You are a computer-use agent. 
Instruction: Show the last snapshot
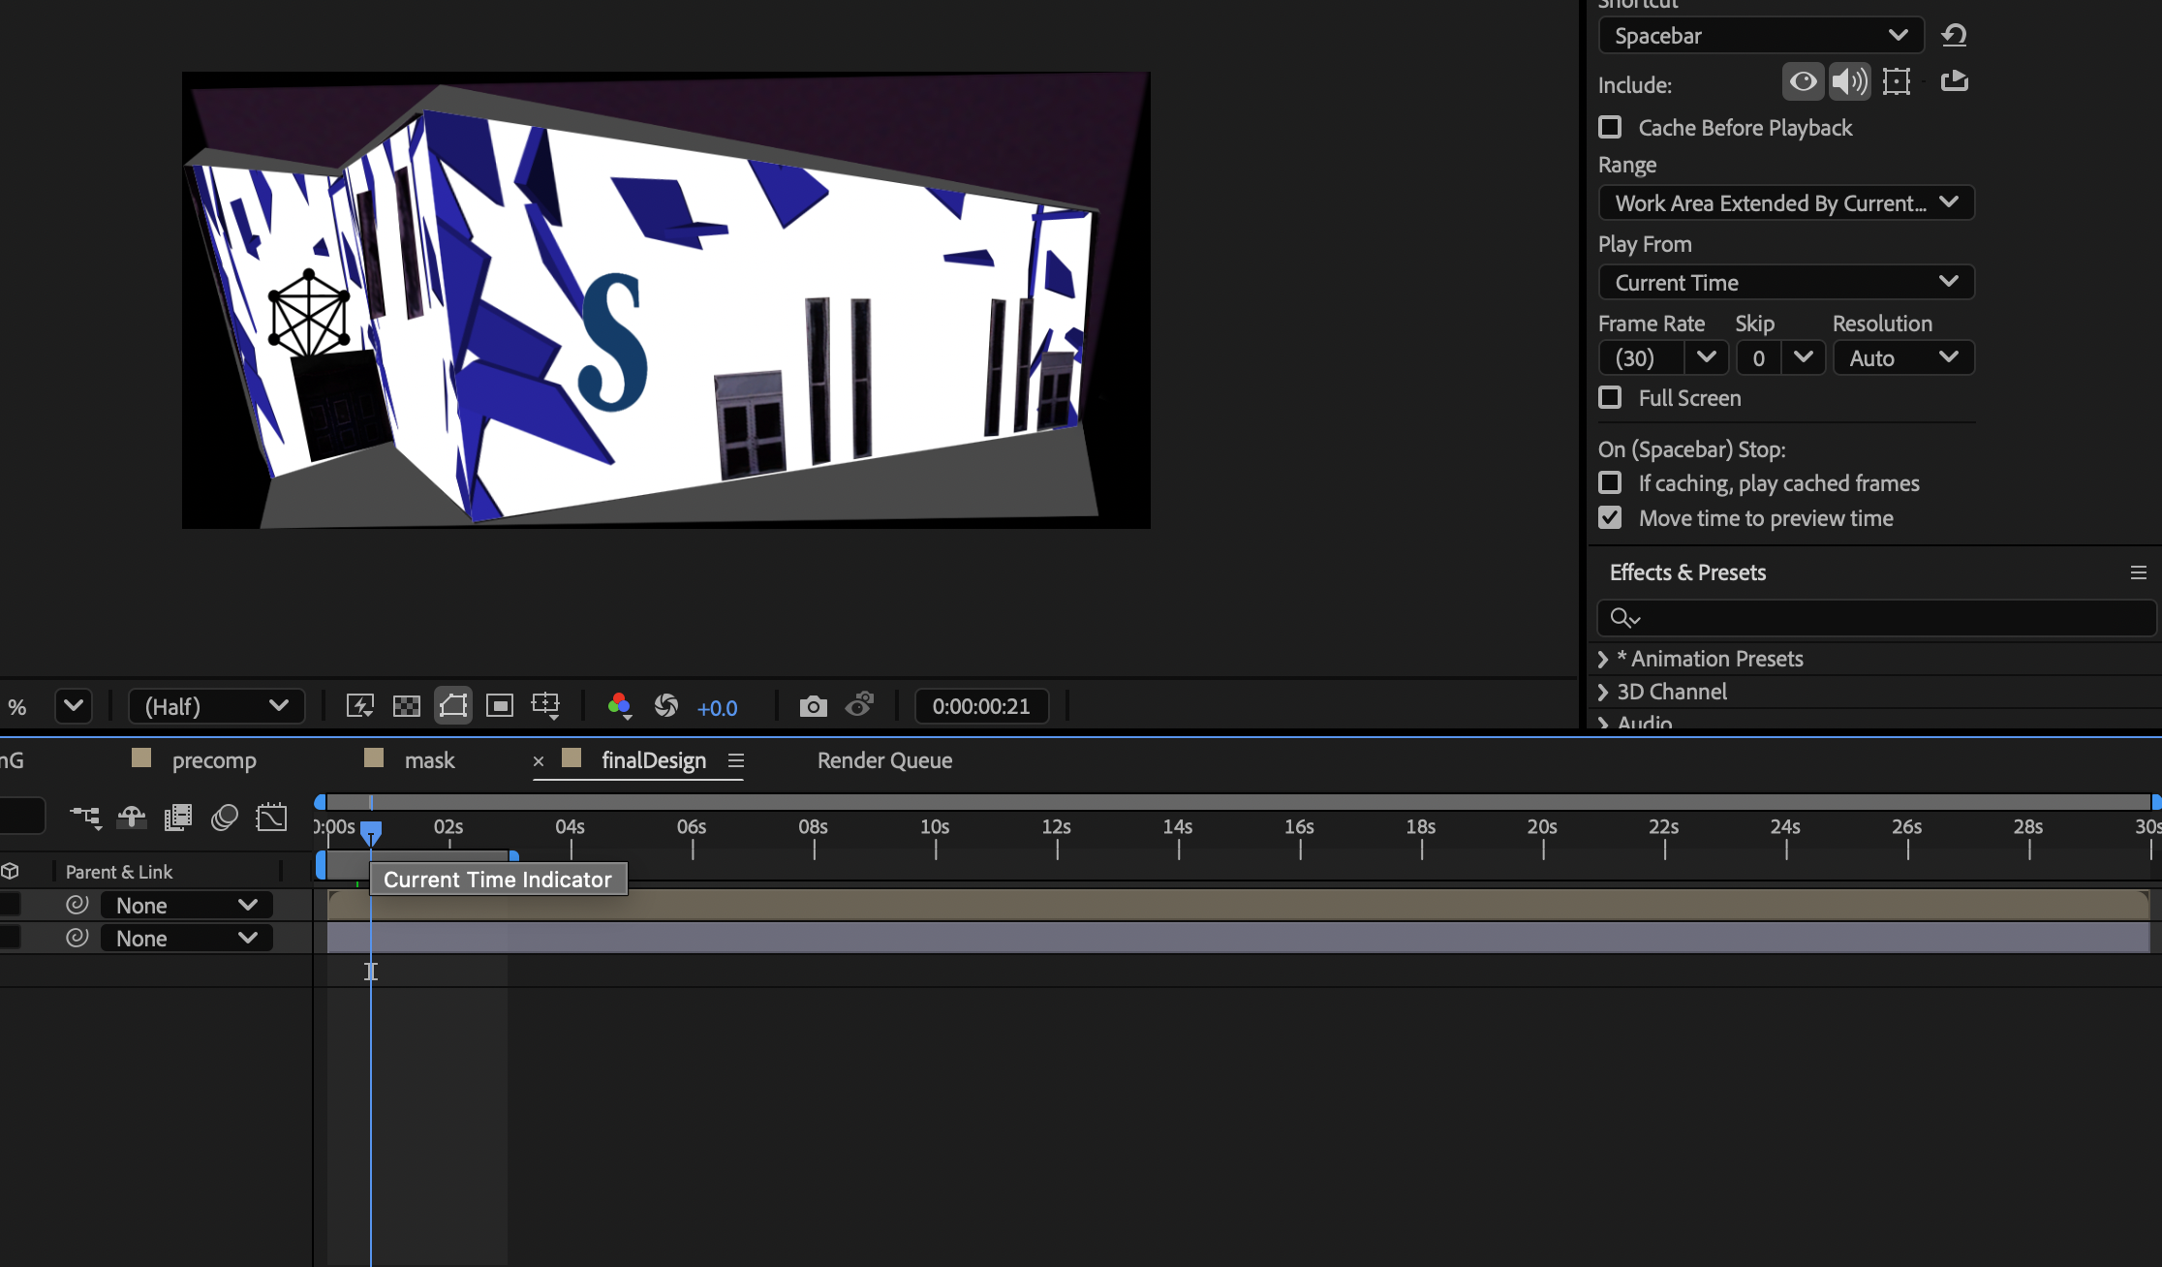[859, 705]
